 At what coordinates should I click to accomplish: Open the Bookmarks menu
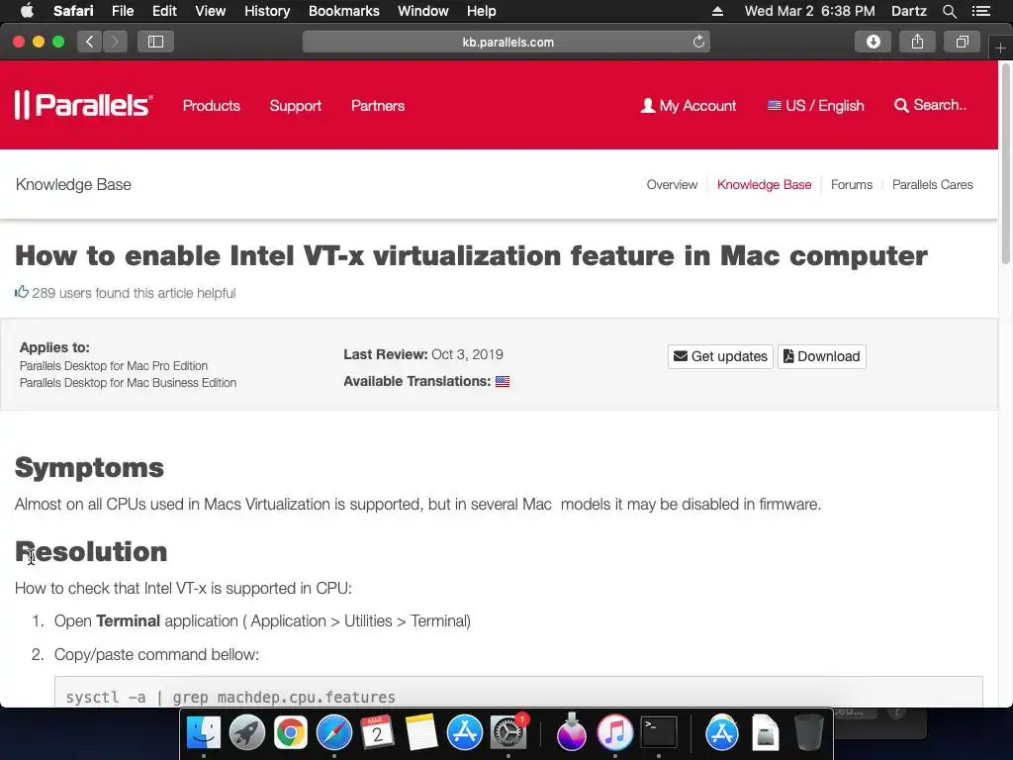click(343, 11)
